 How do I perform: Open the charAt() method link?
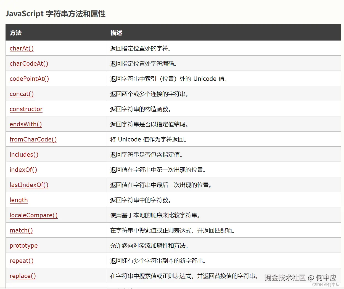(22, 49)
